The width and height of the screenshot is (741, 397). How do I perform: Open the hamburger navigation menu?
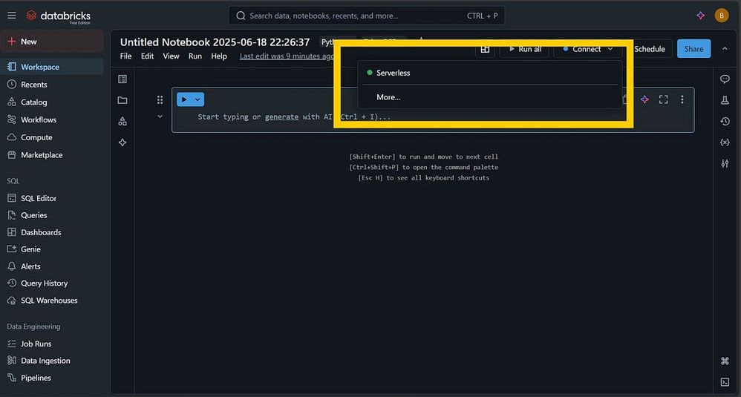click(x=12, y=16)
